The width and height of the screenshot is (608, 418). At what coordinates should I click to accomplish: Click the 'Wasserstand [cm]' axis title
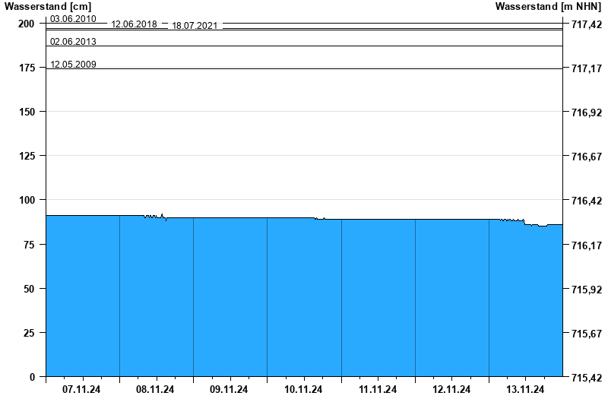tap(47, 7)
